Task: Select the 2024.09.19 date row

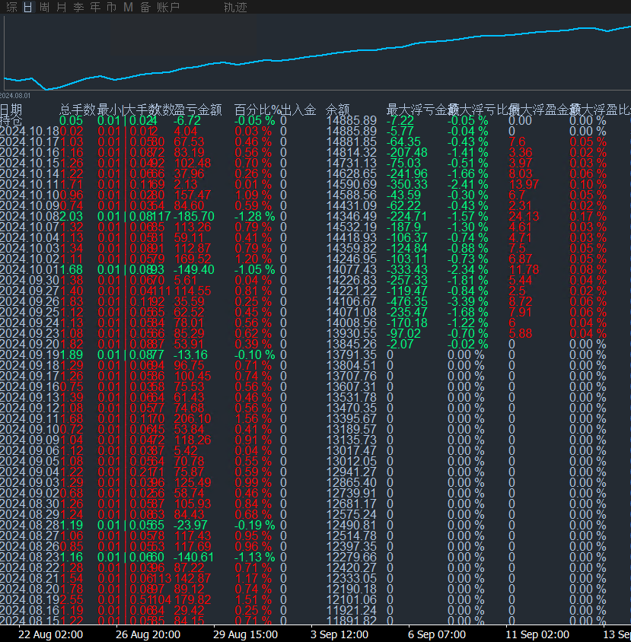Action: 30,354
